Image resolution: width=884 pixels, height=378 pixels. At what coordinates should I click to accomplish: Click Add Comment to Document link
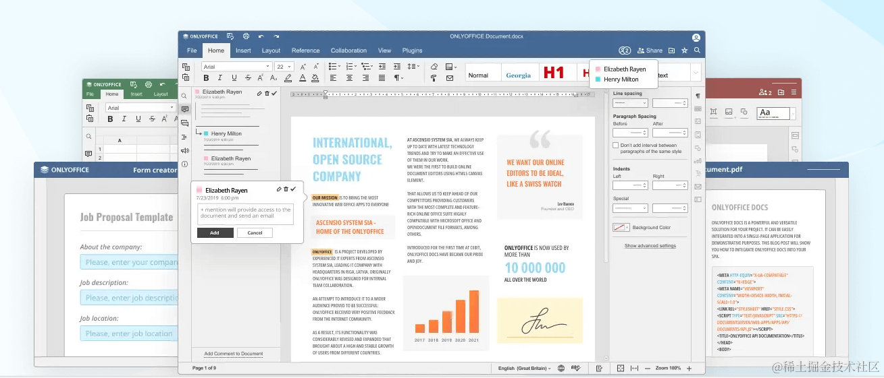[x=233, y=354]
